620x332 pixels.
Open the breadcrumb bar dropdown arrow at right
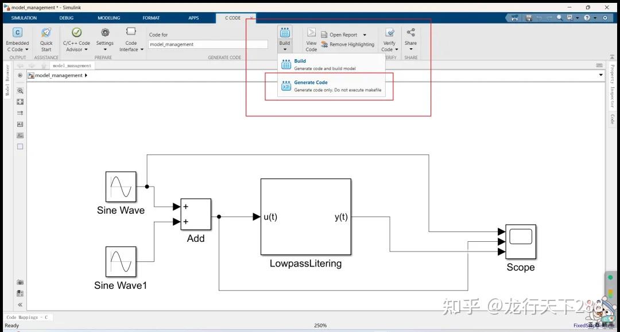[601, 75]
